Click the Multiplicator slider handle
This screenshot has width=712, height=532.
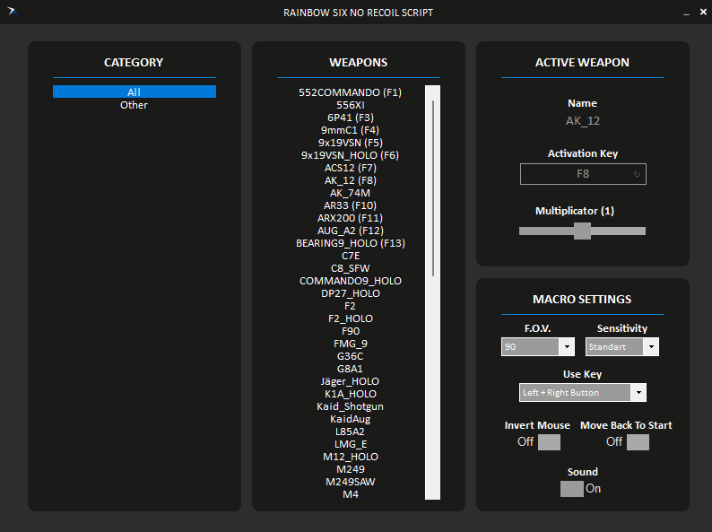click(x=582, y=231)
